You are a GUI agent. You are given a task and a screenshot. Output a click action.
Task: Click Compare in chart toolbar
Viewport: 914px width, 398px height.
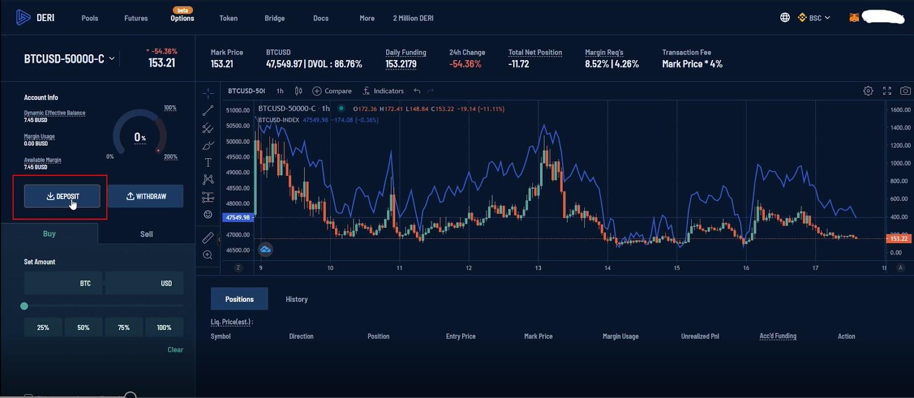click(332, 91)
